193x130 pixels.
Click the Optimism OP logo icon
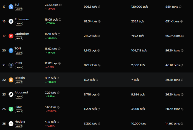click(x=11, y=36)
